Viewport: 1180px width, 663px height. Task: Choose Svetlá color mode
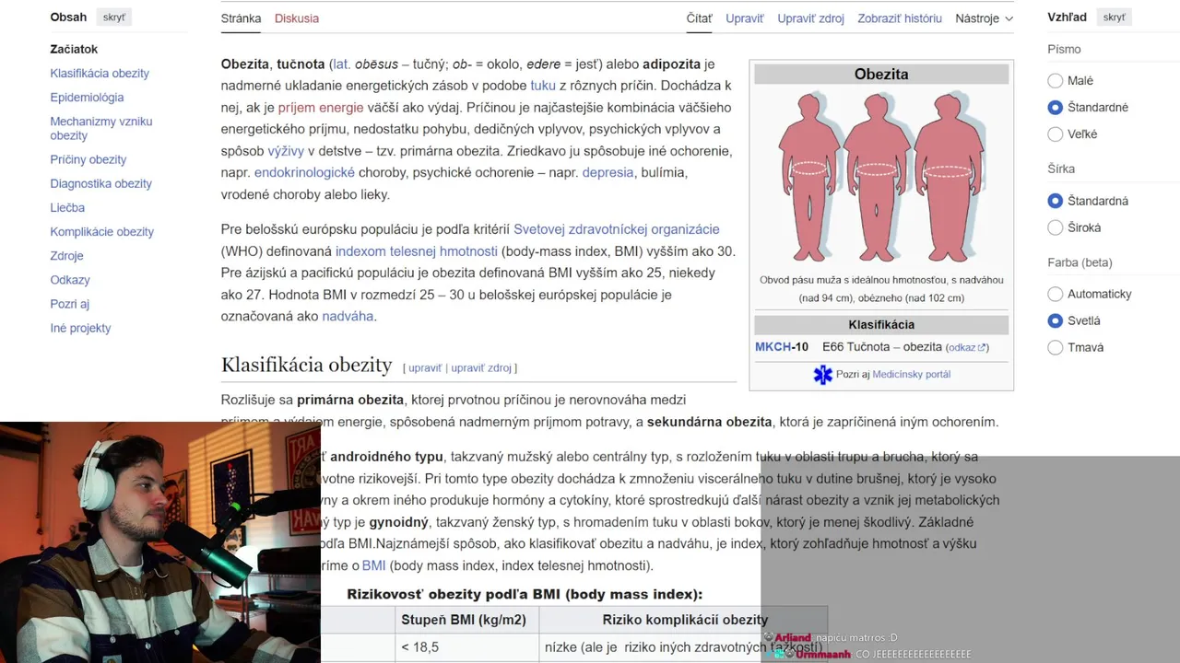pyautogui.click(x=1056, y=321)
